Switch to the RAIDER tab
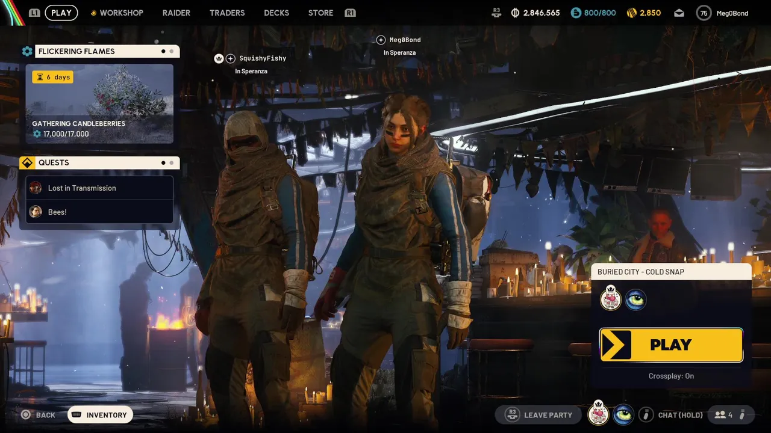Image resolution: width=771 pixels, height=433 pixels. click(x=176, y=13)
